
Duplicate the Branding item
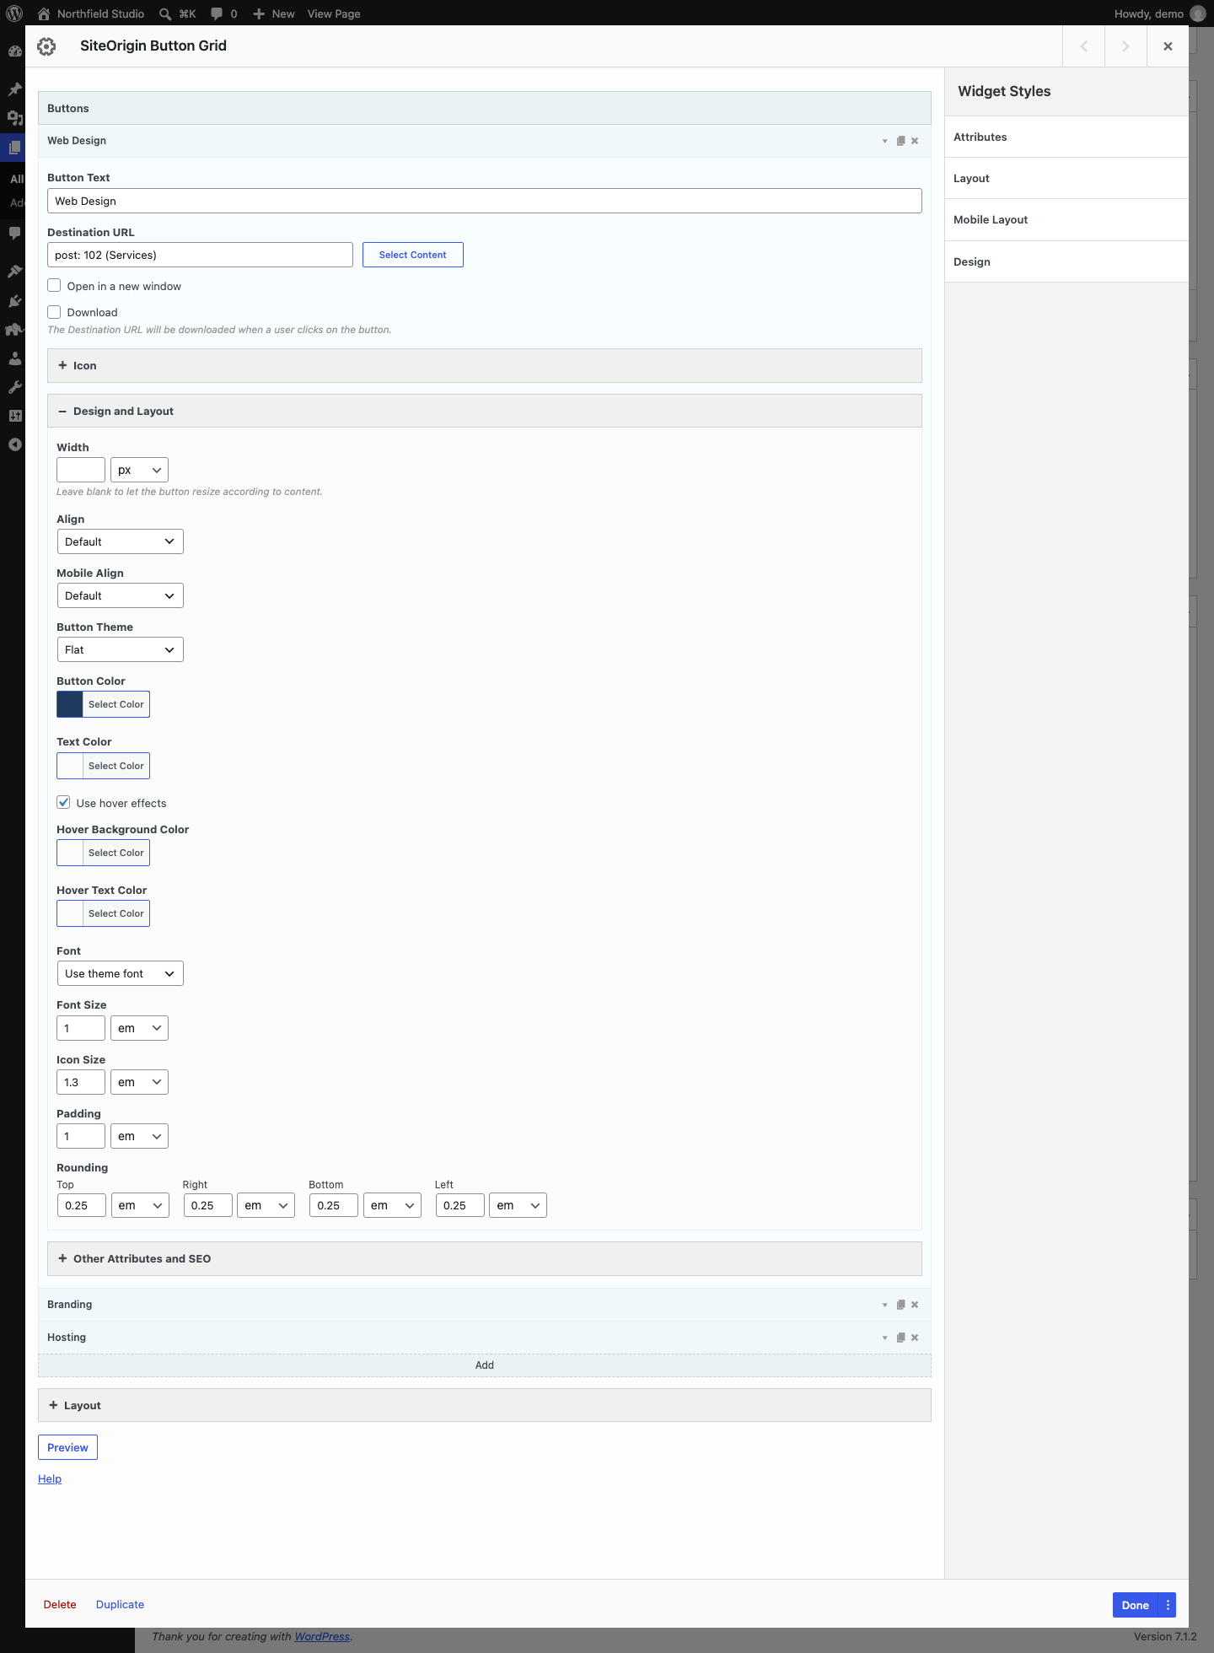(900, 1305)
